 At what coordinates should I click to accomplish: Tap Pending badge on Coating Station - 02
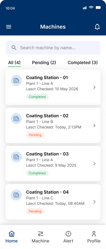click(35, 135)
